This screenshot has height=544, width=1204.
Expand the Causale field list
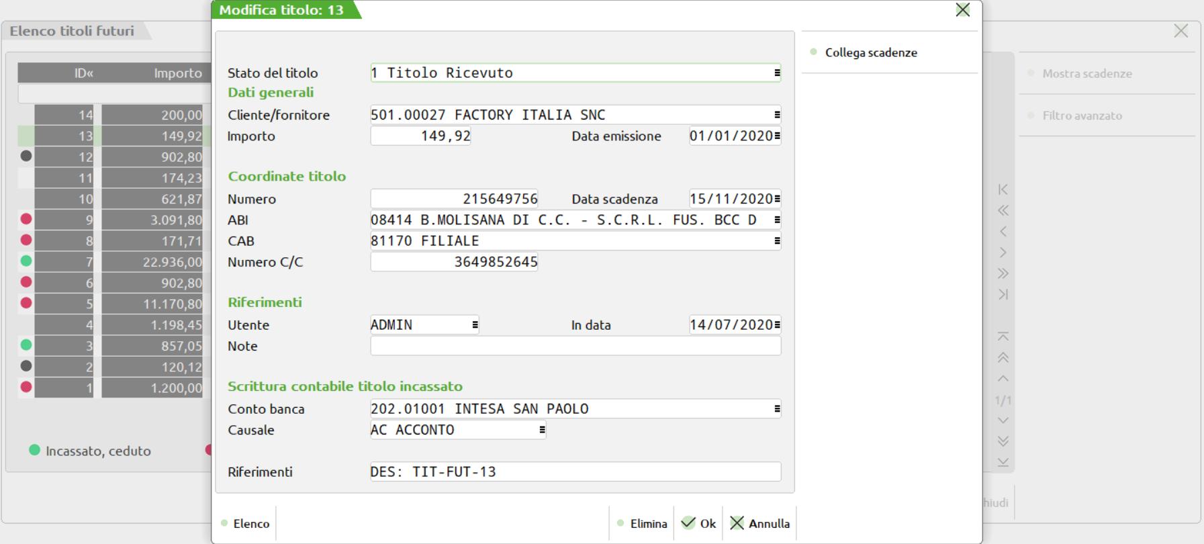click(x=542, y=430)
